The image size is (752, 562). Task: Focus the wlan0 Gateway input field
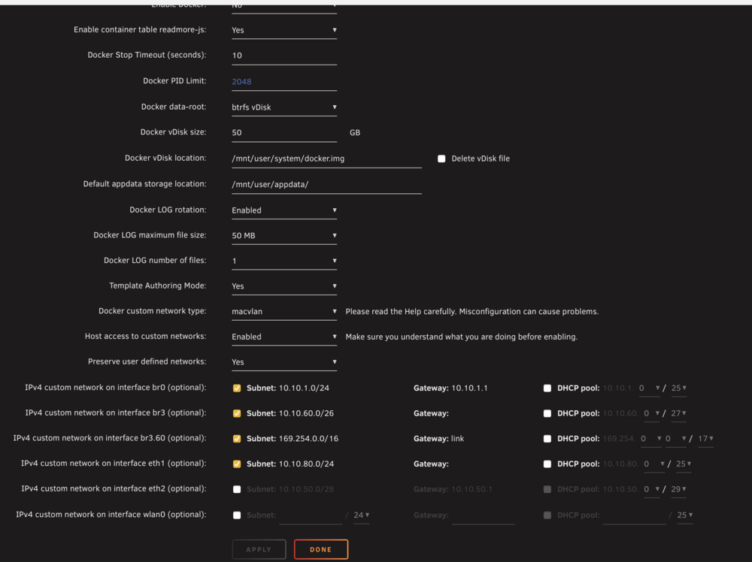(483, 515)
